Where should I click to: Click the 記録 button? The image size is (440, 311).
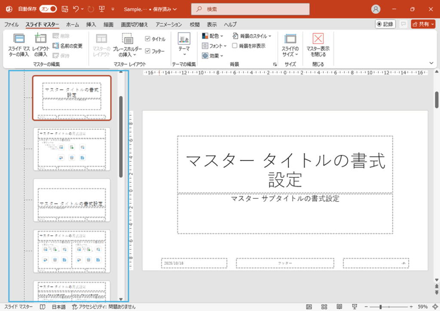pyautogui.click(x=385, y=24)
